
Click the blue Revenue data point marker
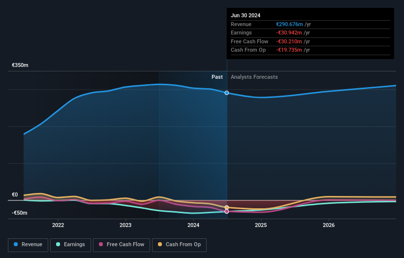pyautogui.click(x=227, y=93)
